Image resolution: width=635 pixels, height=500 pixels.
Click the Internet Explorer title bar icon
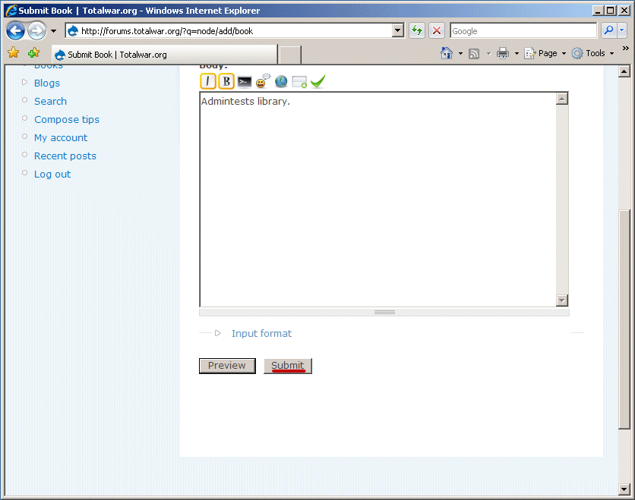click(11, 11)
